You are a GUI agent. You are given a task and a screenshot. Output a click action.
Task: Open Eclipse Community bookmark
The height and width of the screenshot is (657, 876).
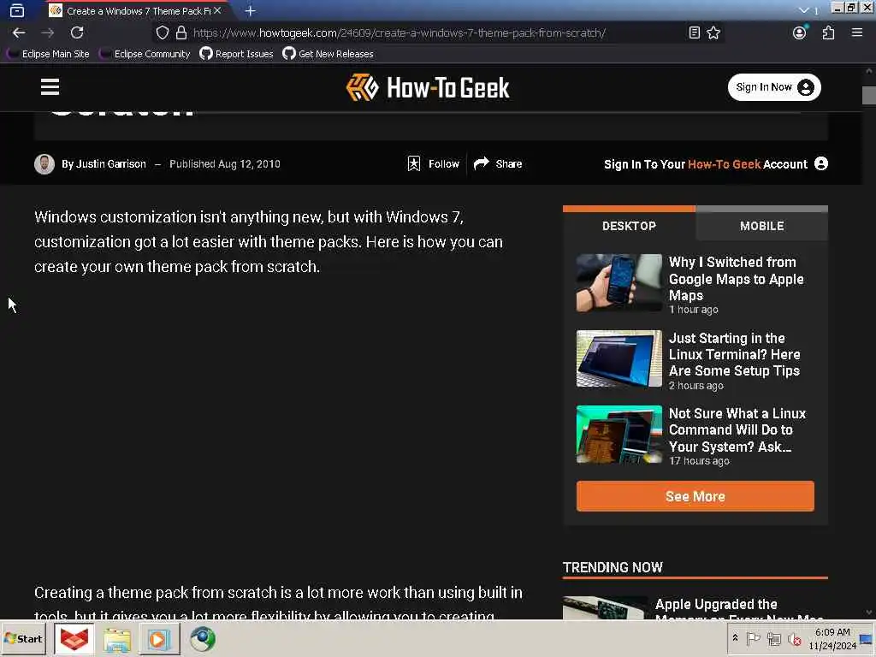tap(145, 54)
